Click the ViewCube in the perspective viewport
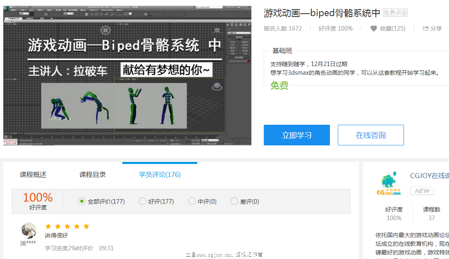Viewport: 449px width, 259px height. tap(217, 87)
